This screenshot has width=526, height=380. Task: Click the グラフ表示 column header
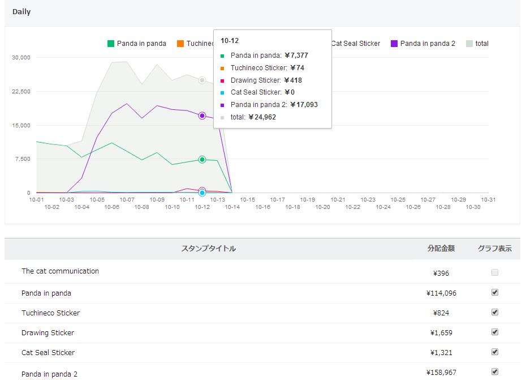point(494,249)
